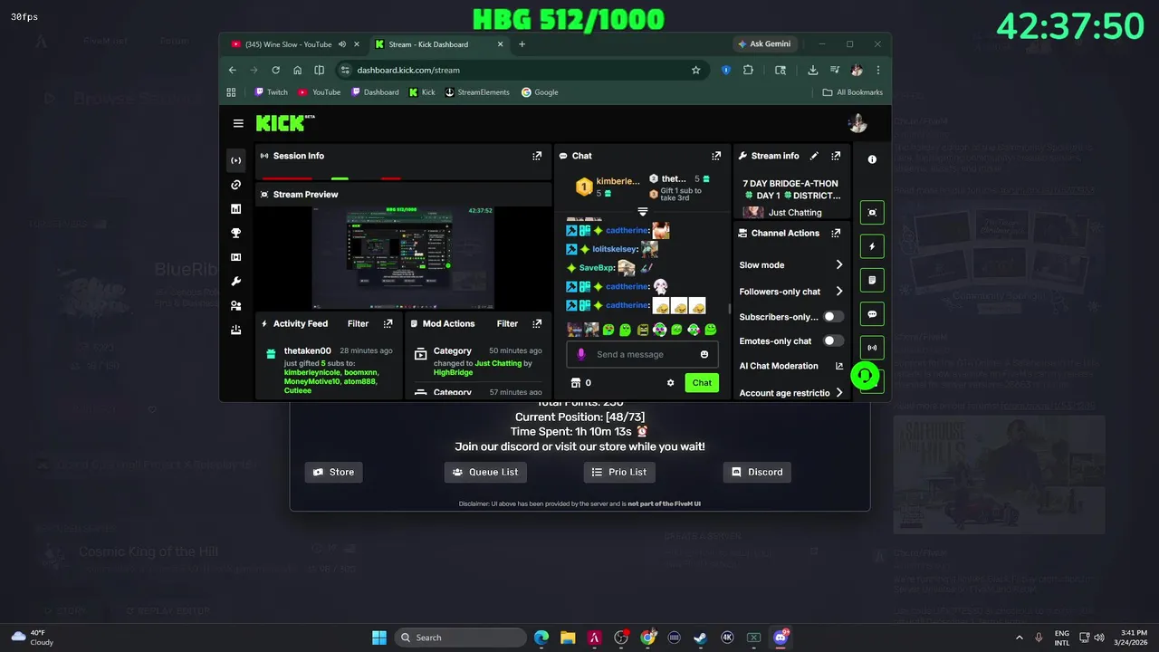This screenshot has height=652, width=1159.
Task: Open AI Chat Moderation external link
Action: (x=839, y=366)
